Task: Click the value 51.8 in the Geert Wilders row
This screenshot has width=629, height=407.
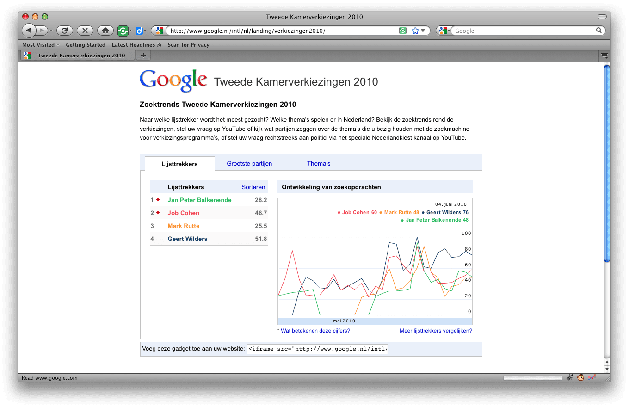Action: pos(261,239)
